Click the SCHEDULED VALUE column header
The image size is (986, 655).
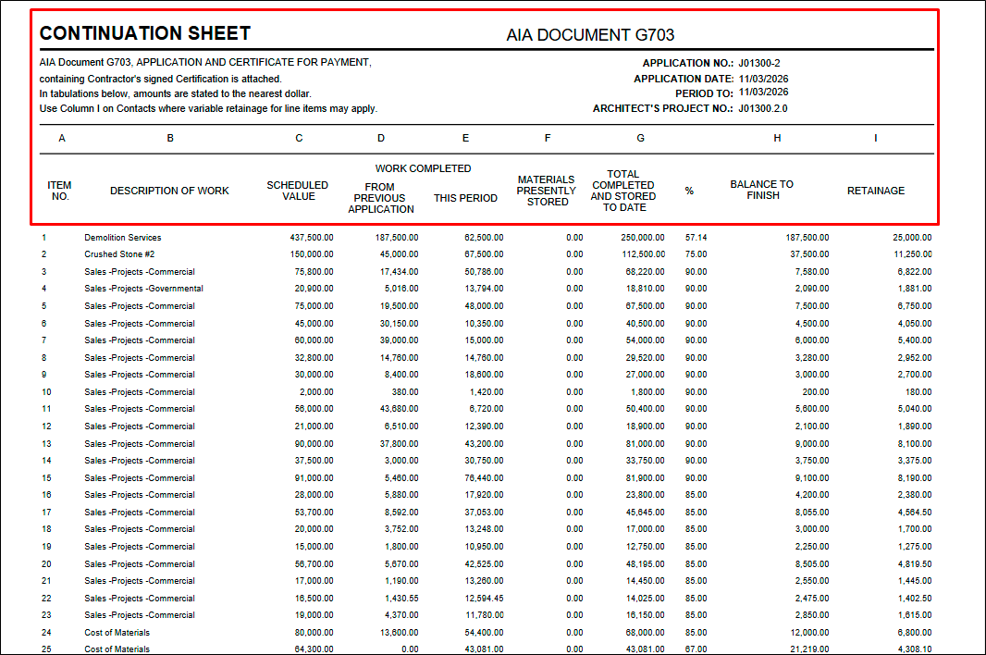[298, 191]
